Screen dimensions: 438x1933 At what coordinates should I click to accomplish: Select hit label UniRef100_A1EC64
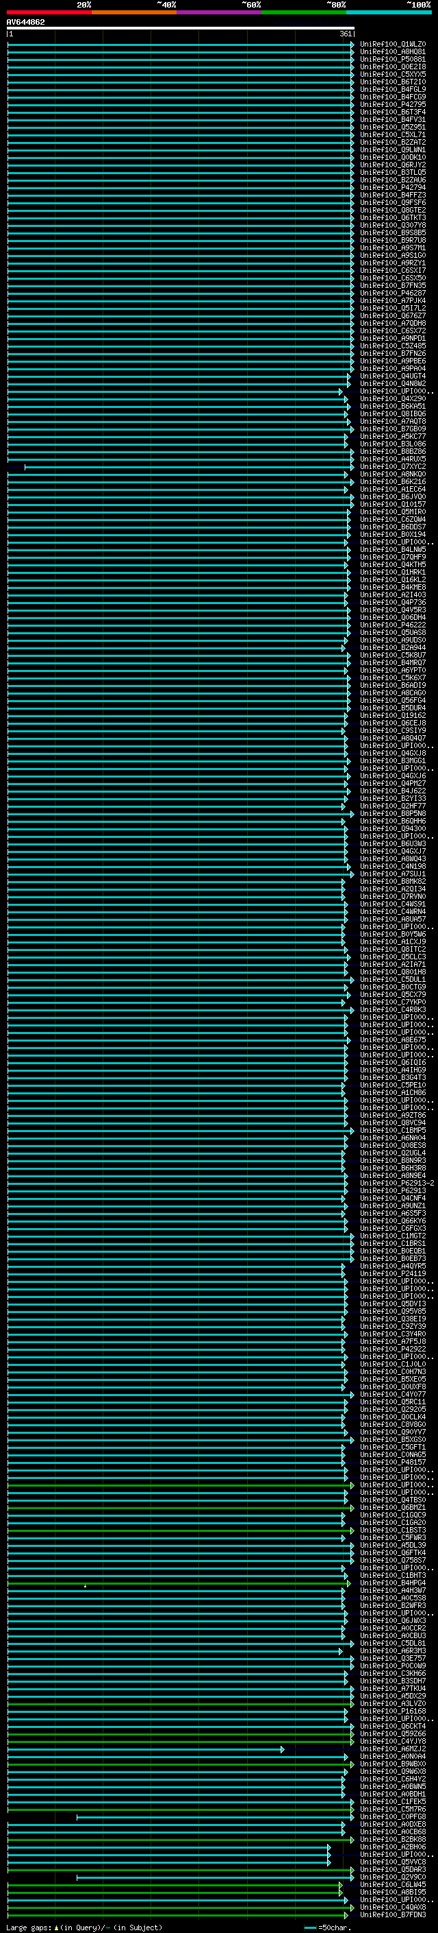point(392,490)
